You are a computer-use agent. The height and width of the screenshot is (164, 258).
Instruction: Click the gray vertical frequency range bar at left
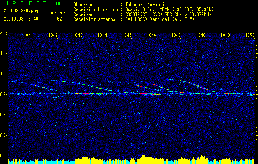point(8,95)
